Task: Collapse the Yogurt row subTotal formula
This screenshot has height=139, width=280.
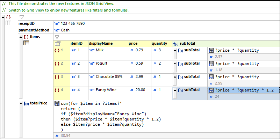Action: (175, 64)
